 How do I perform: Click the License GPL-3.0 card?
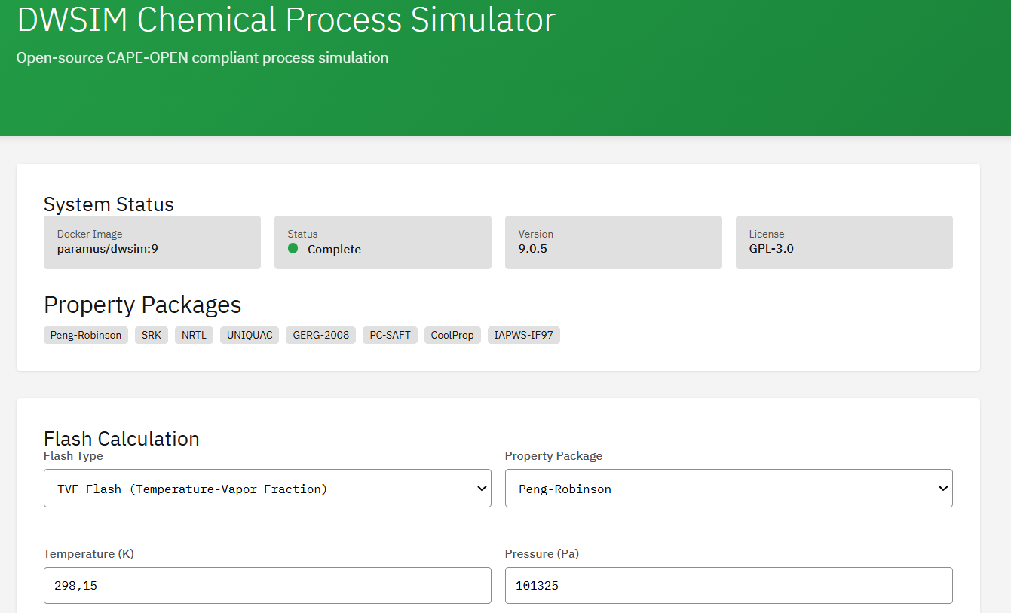[844, 242]
